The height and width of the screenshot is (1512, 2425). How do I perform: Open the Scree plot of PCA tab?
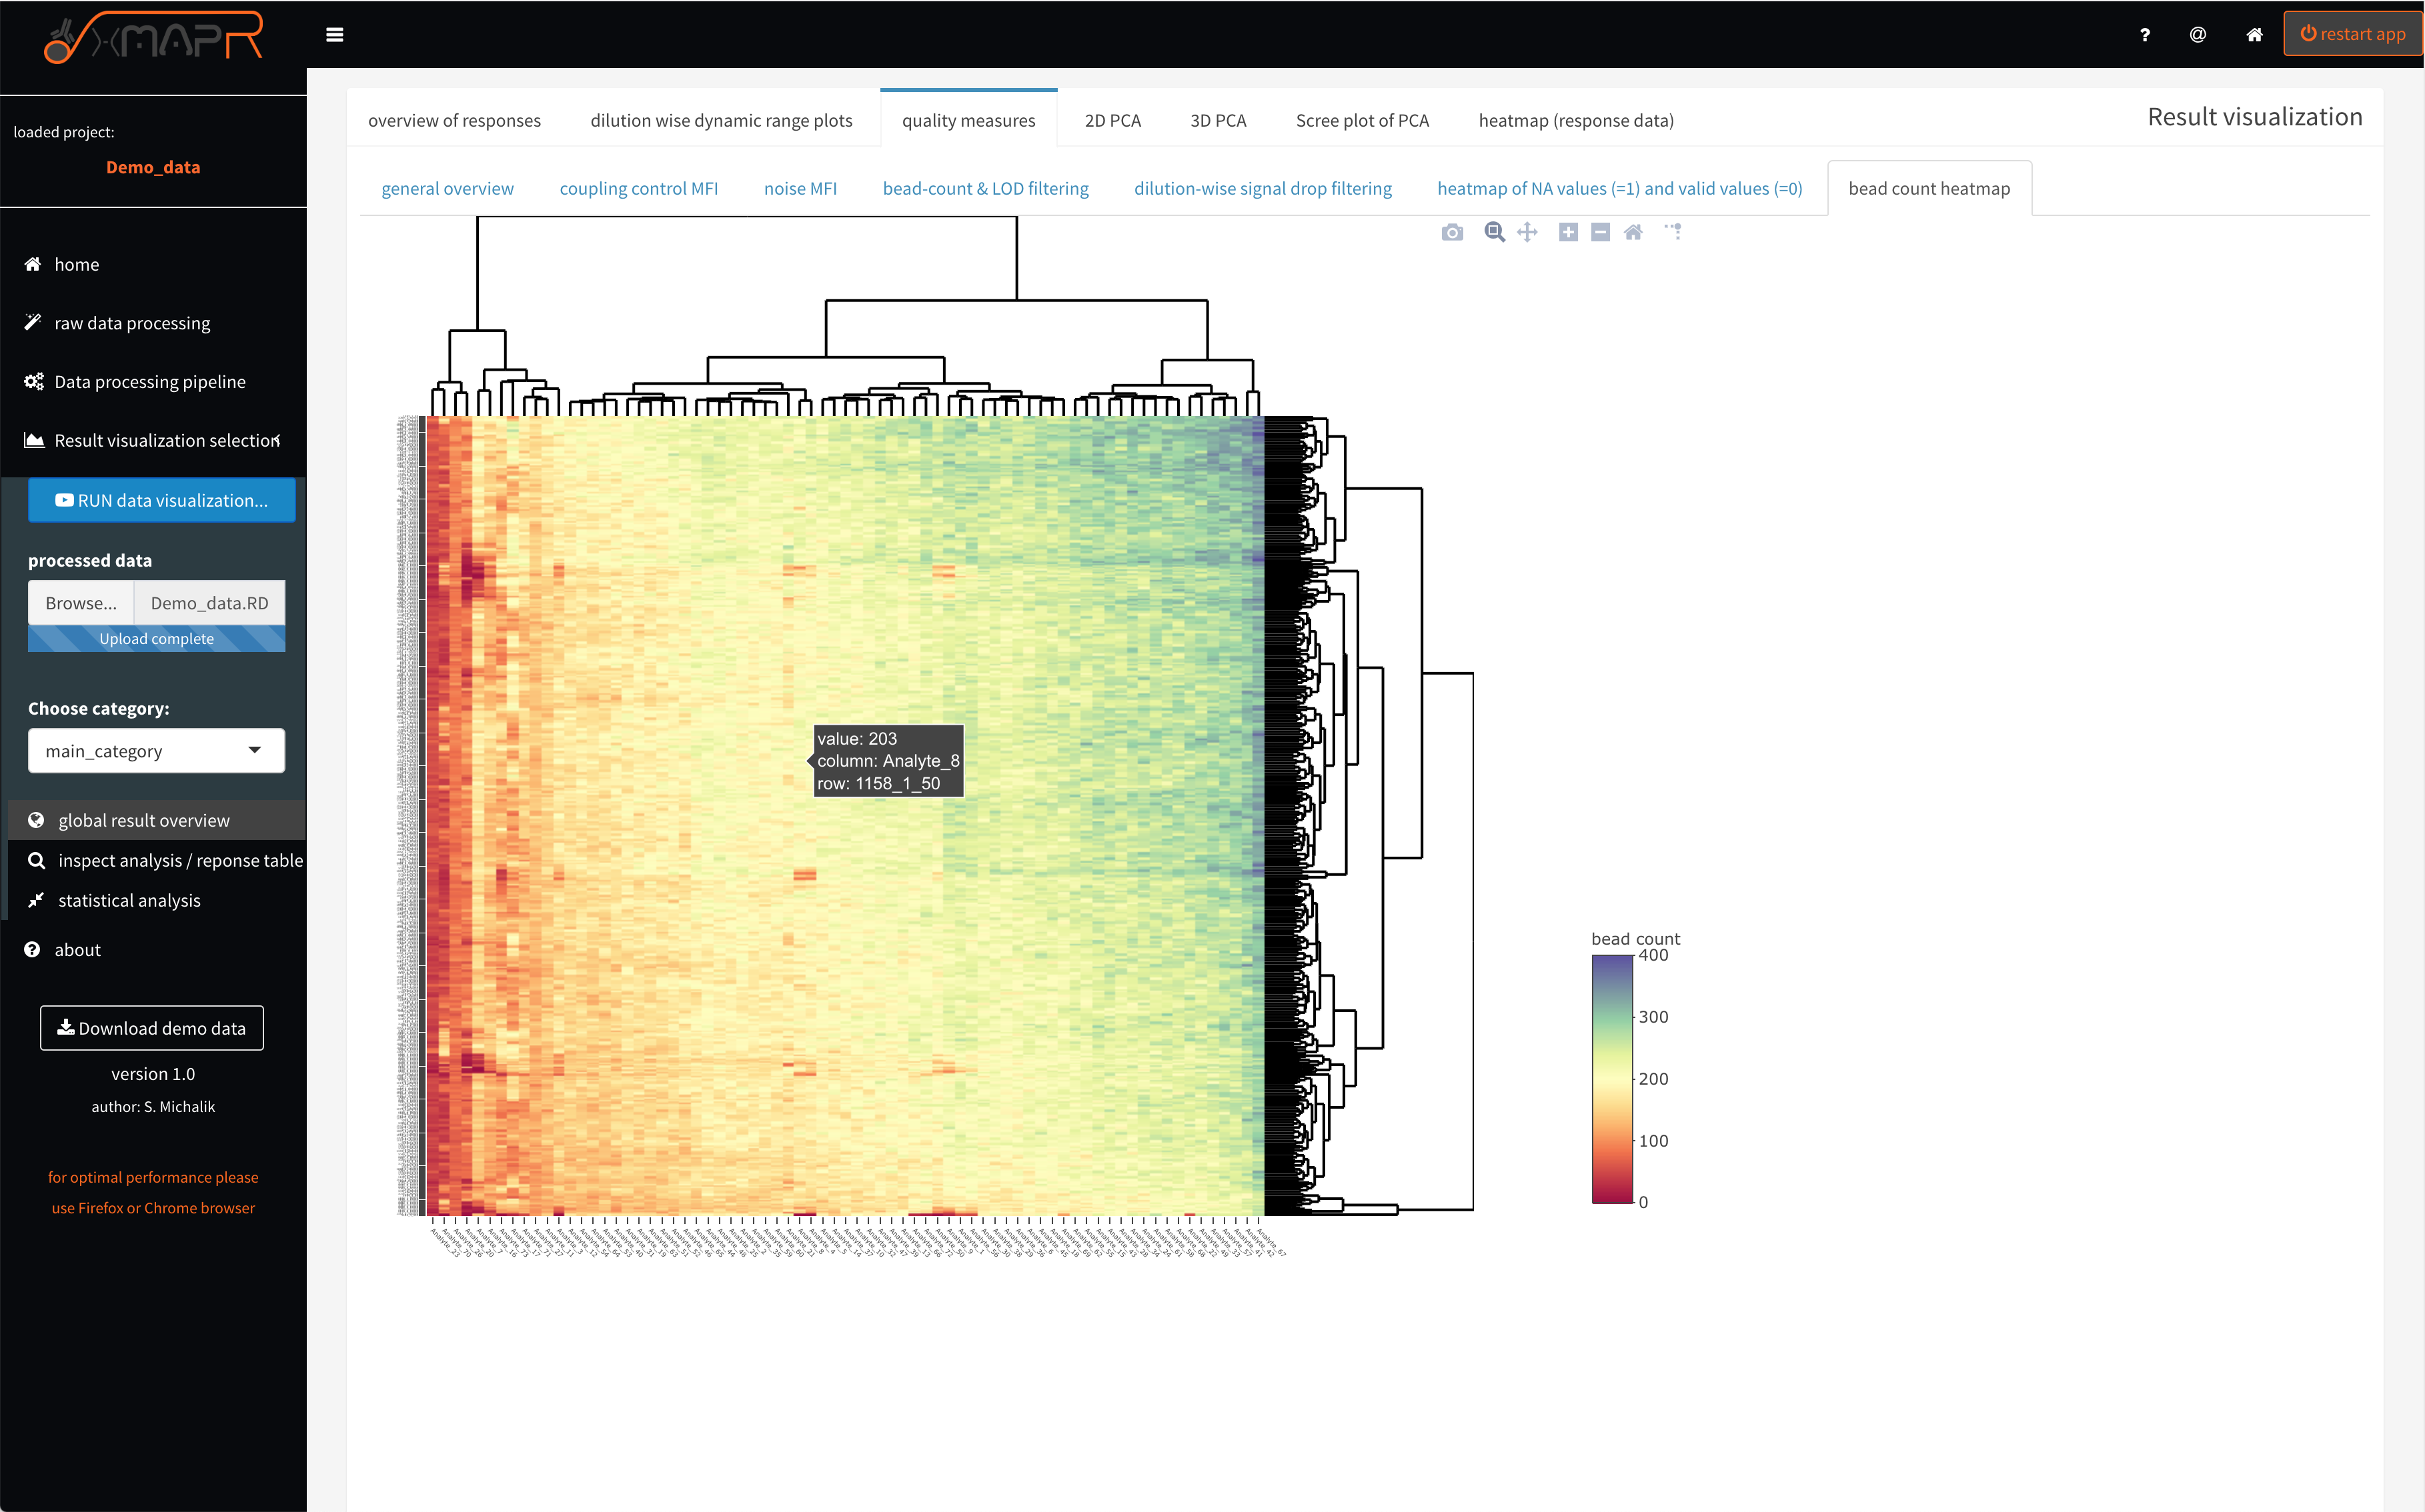point(1363,120)
